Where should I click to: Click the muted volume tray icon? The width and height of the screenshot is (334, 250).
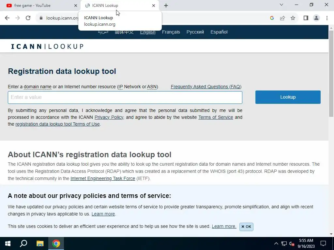coord(292,243)
